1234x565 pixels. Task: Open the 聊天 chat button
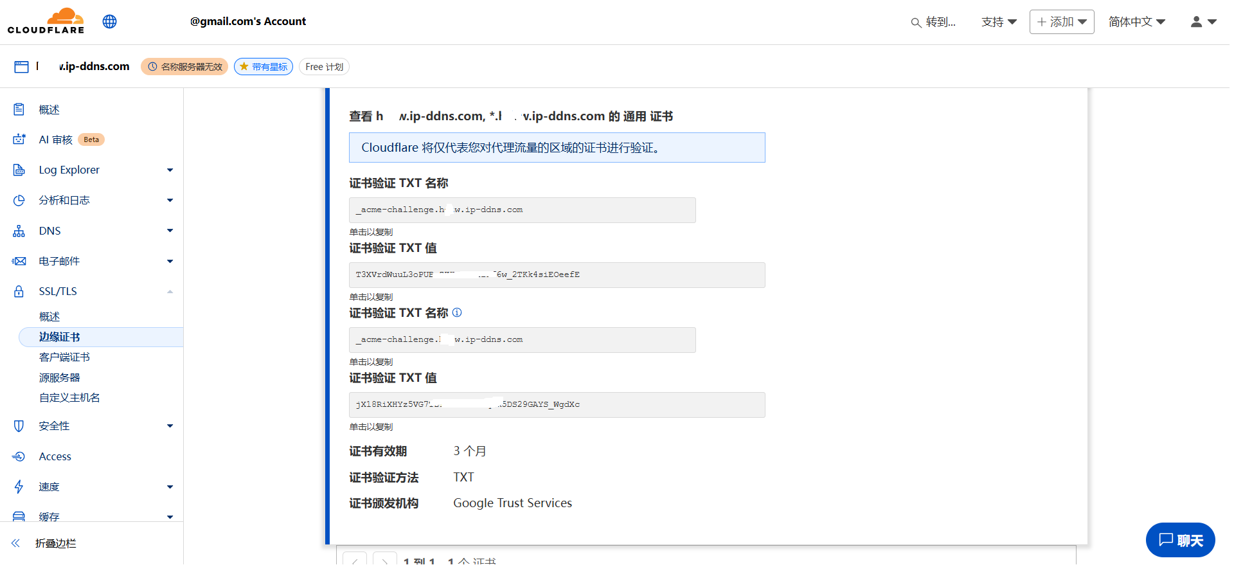point(1180,541)
